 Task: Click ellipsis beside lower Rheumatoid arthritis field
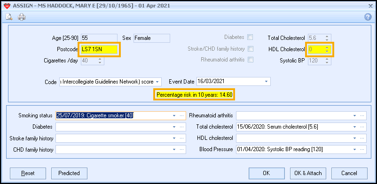click(362, 116)
